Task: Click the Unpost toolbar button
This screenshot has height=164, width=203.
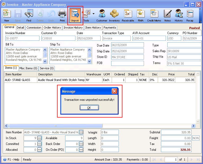Action: tap(75, 15)
